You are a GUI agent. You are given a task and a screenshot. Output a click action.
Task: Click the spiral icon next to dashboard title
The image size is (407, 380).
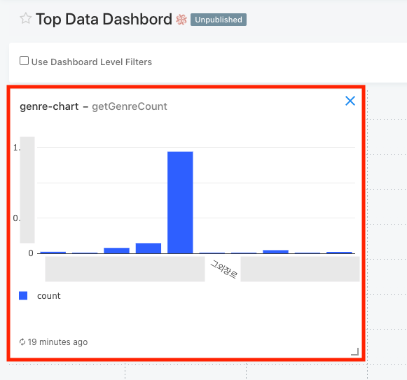(181, 20)
